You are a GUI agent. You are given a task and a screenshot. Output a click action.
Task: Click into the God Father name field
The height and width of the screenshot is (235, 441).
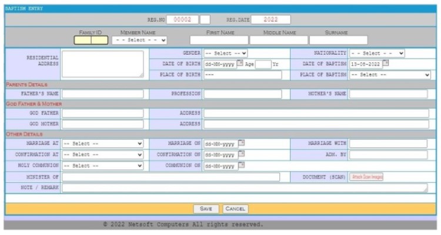pos(103,113)
